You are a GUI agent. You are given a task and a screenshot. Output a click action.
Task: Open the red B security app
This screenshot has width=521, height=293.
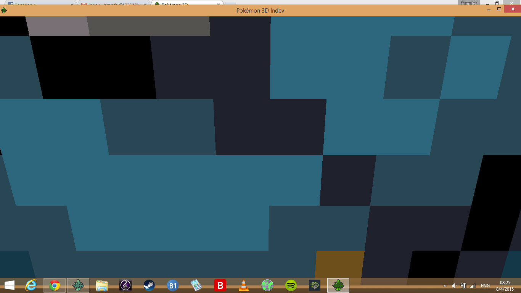point(220,285)
